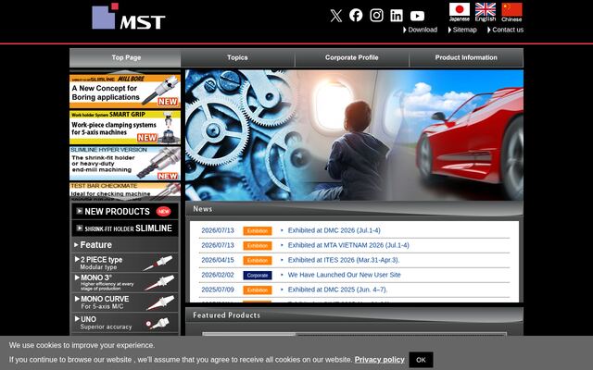This screenshot has width=593, height=370.
Task: Click the date 2025/07/09 in news
Action: pos(218,290)
